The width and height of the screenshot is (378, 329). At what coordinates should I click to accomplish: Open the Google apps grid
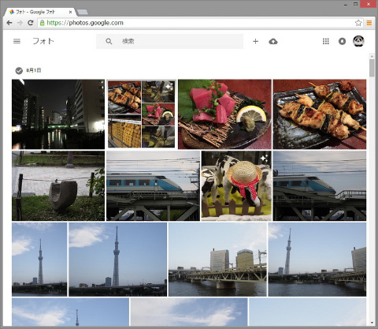click(326, 41)
